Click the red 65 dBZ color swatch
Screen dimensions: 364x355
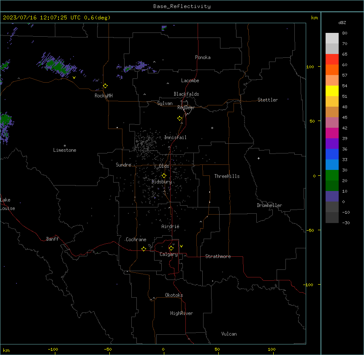[x=332, y=59]
